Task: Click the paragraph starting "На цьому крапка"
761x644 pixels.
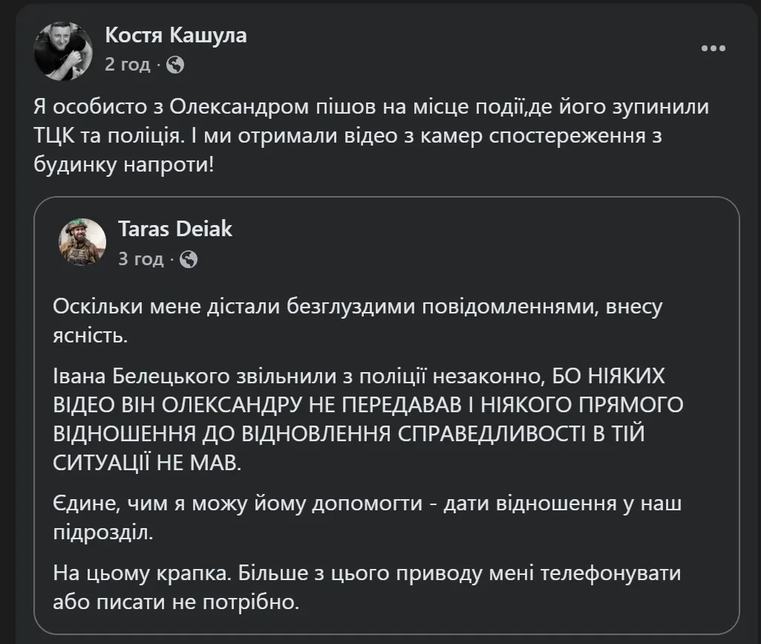Action: (367, 573)
